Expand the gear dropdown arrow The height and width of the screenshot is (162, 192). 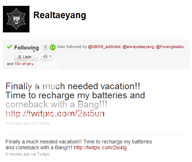coord(50,56)
